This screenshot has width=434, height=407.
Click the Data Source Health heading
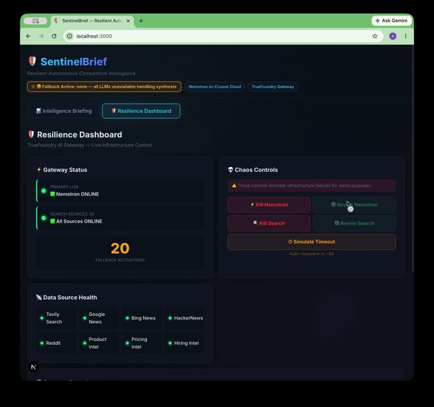tap(67, 298)
